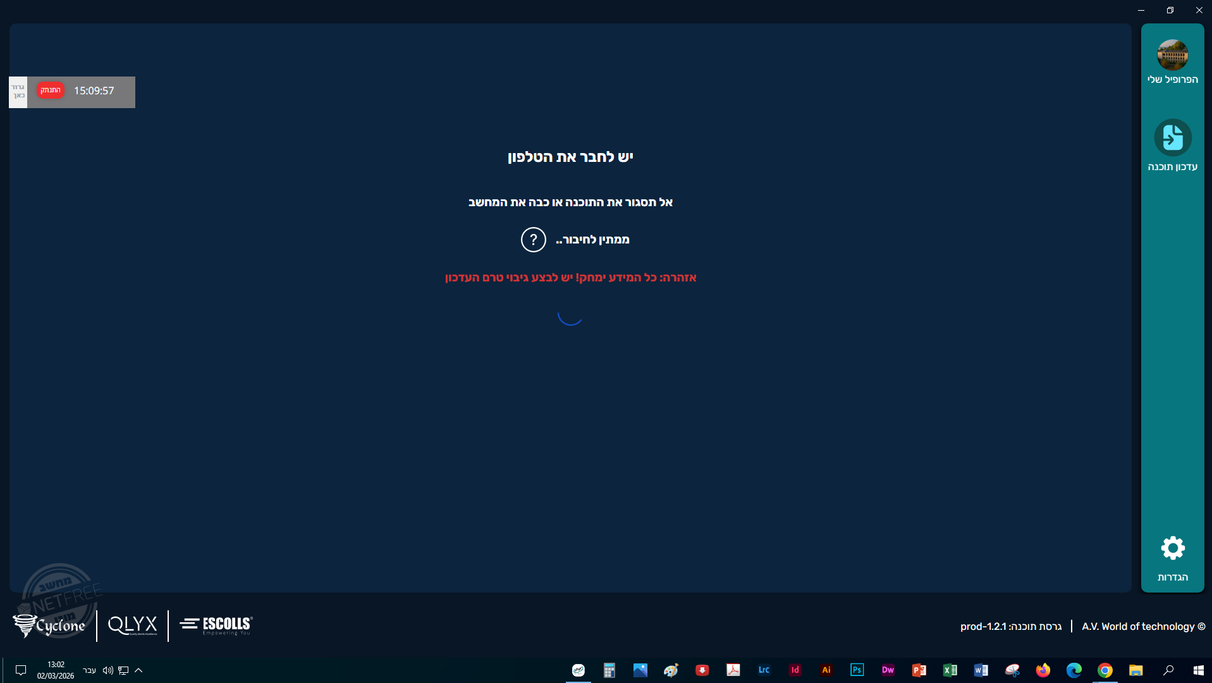This screenshot has width=1212, height=683.
Task: Close the application window
Action: (1199, 10)
